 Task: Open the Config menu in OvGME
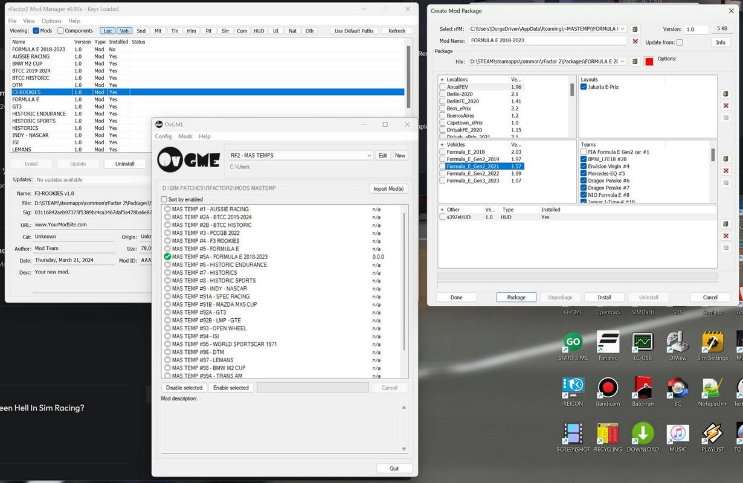[163, 136]
